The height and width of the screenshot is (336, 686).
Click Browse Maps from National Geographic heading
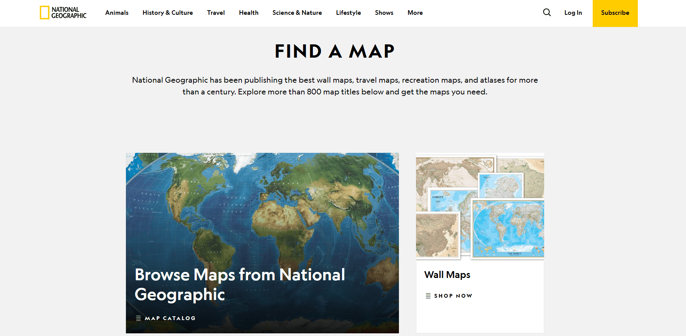click(x=240, y=284)
